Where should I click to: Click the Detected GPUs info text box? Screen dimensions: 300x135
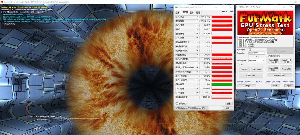point(265,42)
